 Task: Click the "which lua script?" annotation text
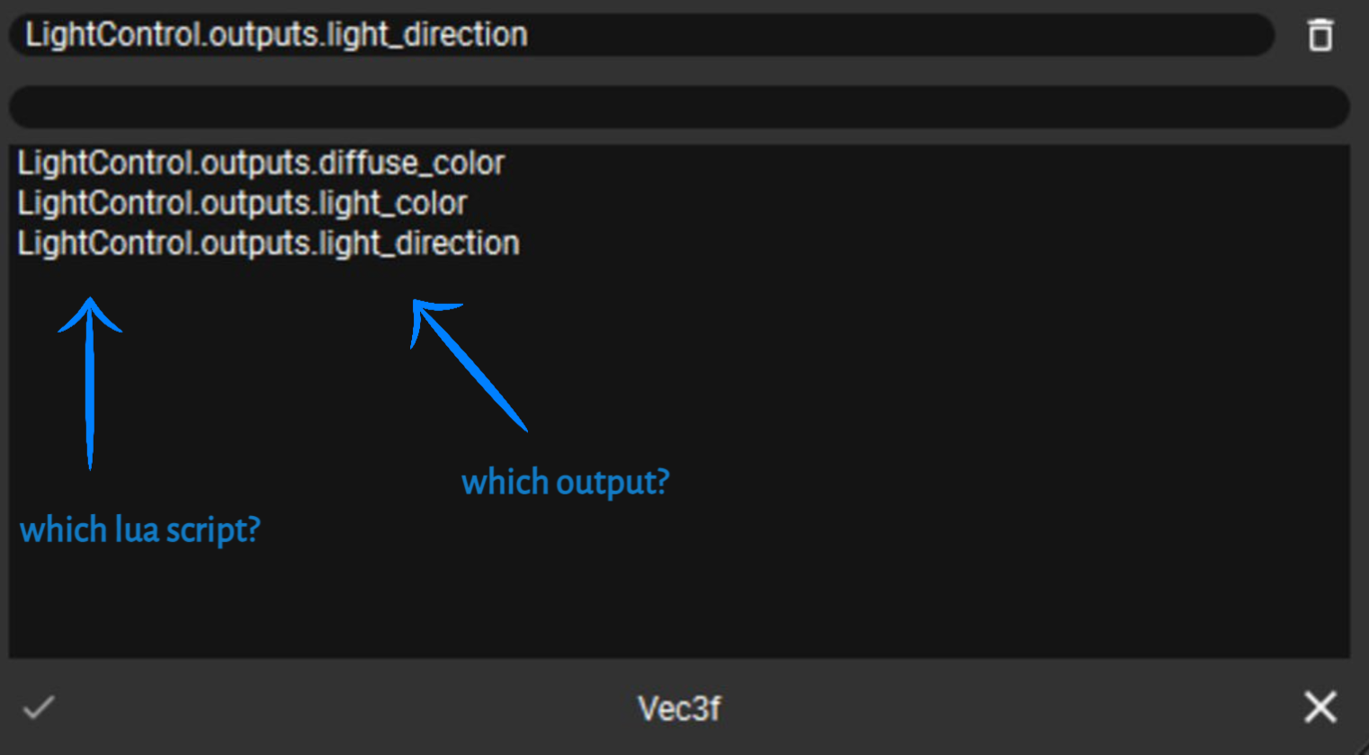pos(139,529)
